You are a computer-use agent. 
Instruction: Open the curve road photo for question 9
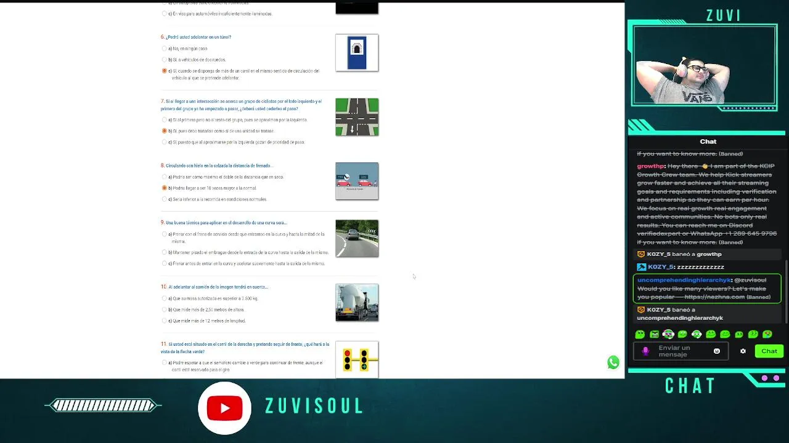tap(357, 239)
